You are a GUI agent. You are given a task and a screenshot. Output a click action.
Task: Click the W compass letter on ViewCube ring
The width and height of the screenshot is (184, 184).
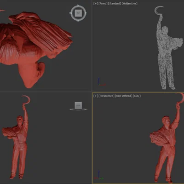(70, 13)
